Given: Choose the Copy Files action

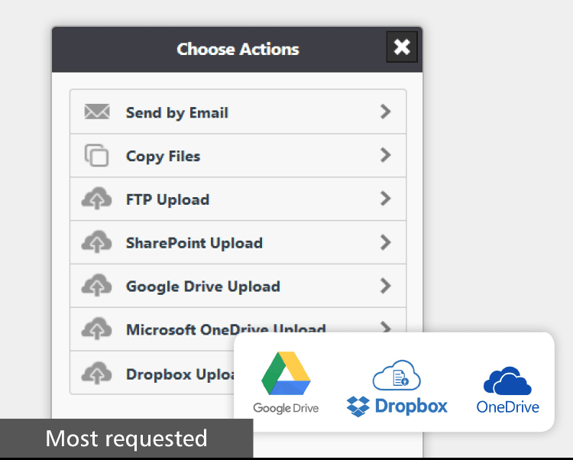Looking at the screenshot, I should click(x=238, y=156).
